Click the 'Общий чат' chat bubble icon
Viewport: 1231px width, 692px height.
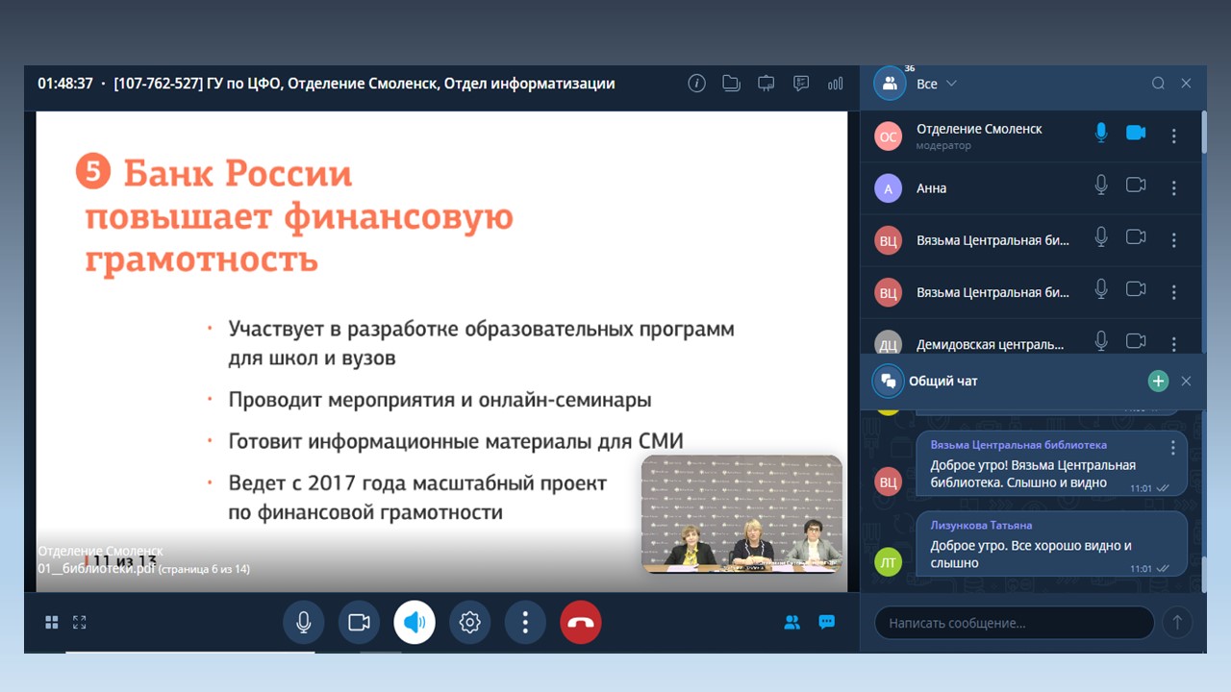coord(888,381)
